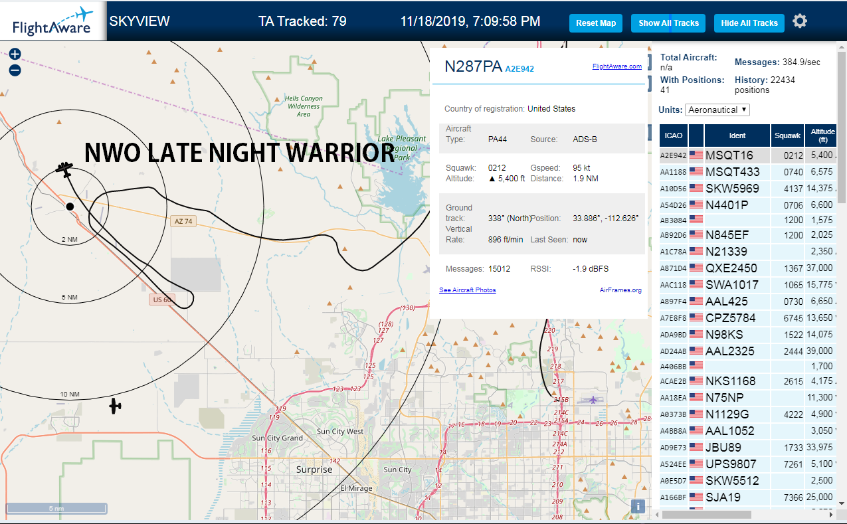The image size is (847, 524).
Task: Click the Surprise city label on map
Action: pyautogui.click(x=314, y=470)
